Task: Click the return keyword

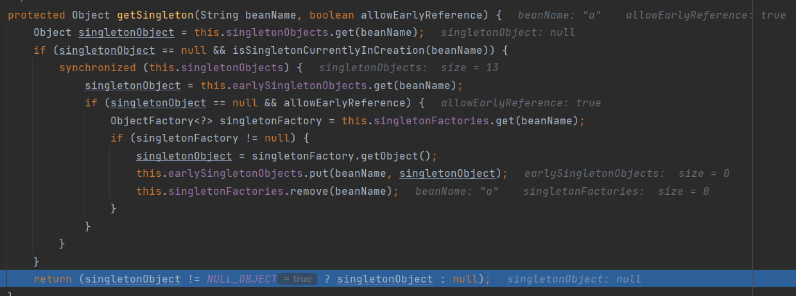Action: tap(53, 279)
